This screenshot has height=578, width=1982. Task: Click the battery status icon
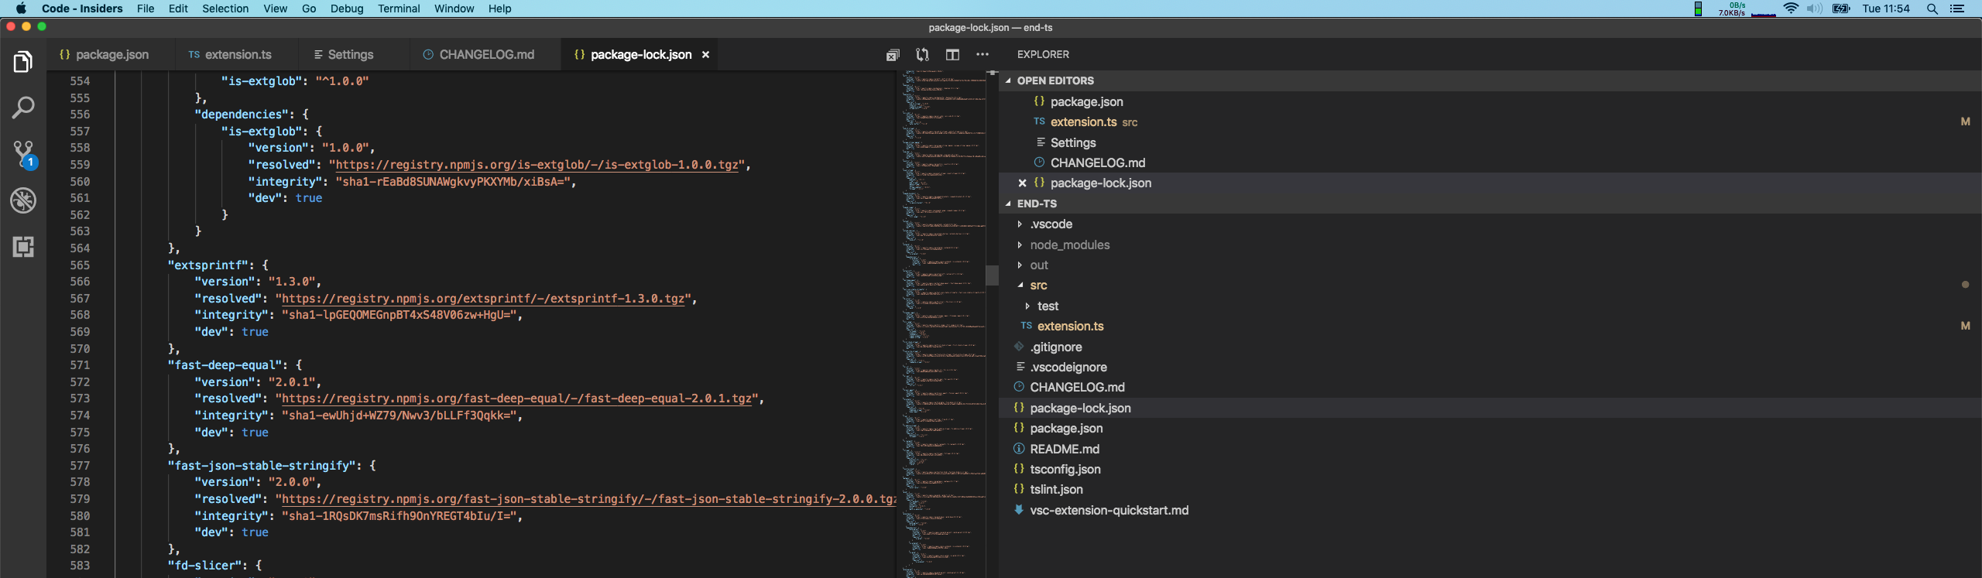click(x=1841, y=9)
